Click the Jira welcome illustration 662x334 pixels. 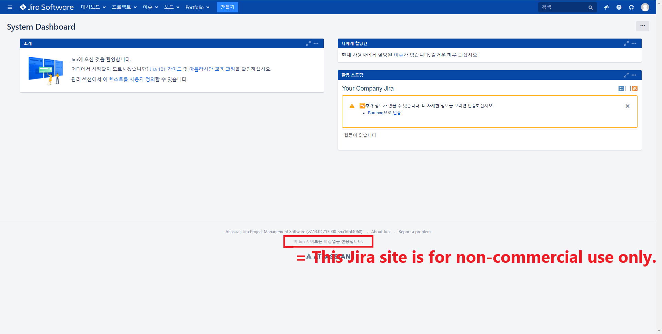pos(46,70)
